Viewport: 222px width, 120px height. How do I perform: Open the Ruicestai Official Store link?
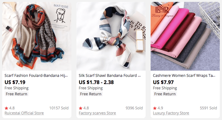tap(24, 113)
